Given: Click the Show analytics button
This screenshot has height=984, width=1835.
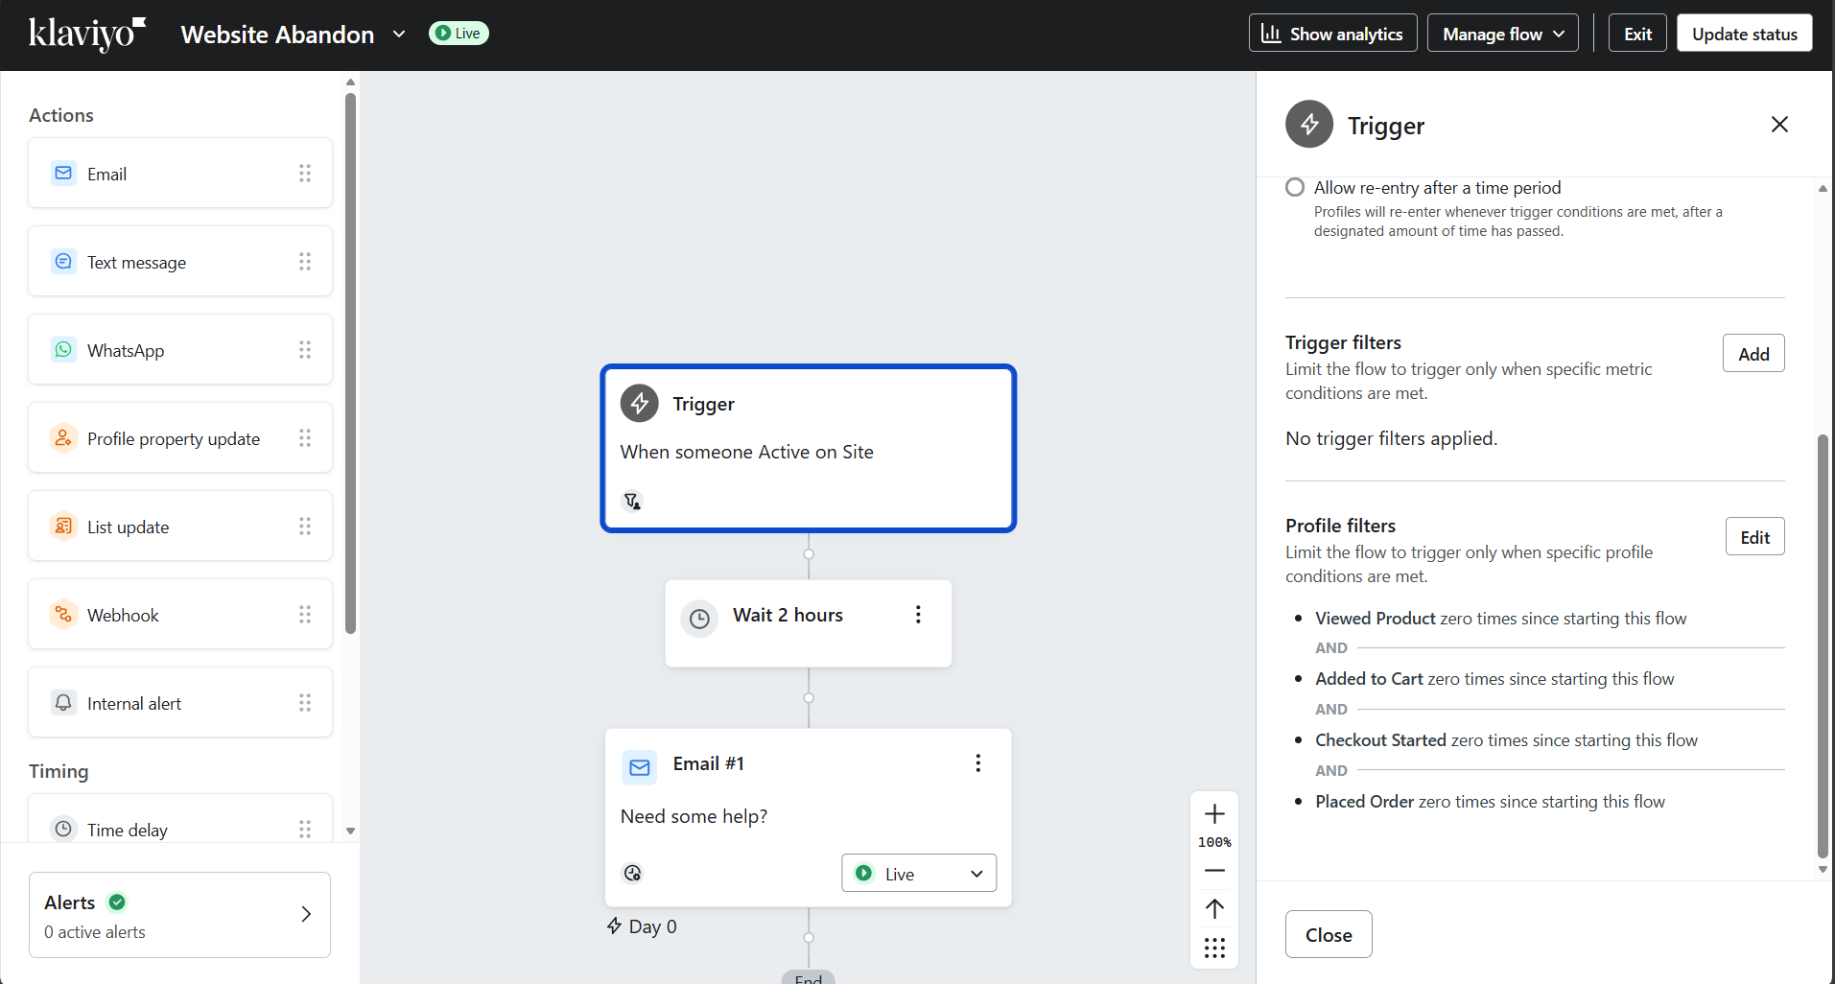Looking at the screenshot, I should [x=1332, y=33].
